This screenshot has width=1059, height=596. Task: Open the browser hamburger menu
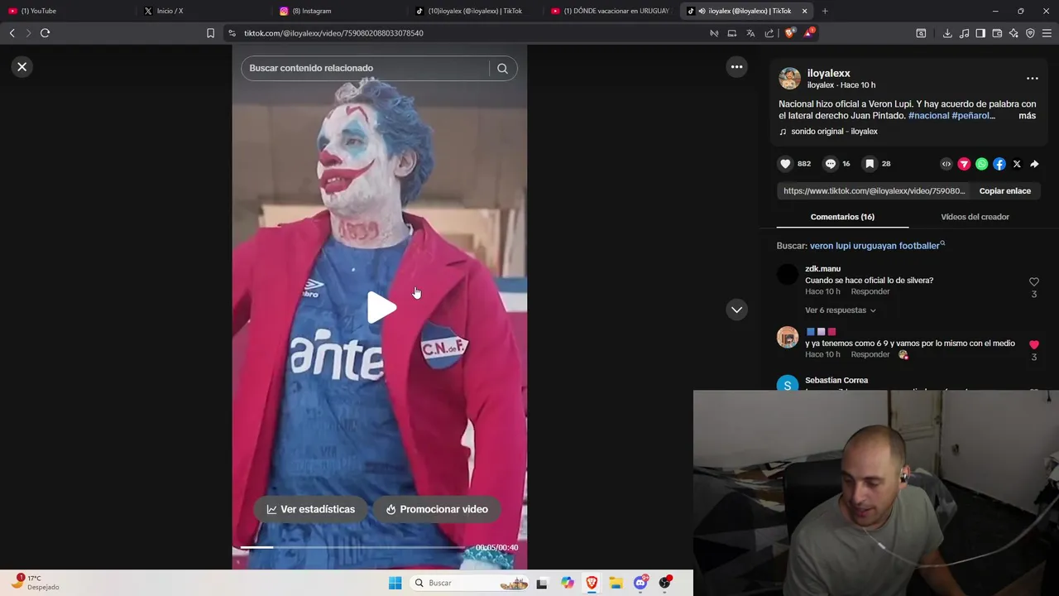[1047, 33]
